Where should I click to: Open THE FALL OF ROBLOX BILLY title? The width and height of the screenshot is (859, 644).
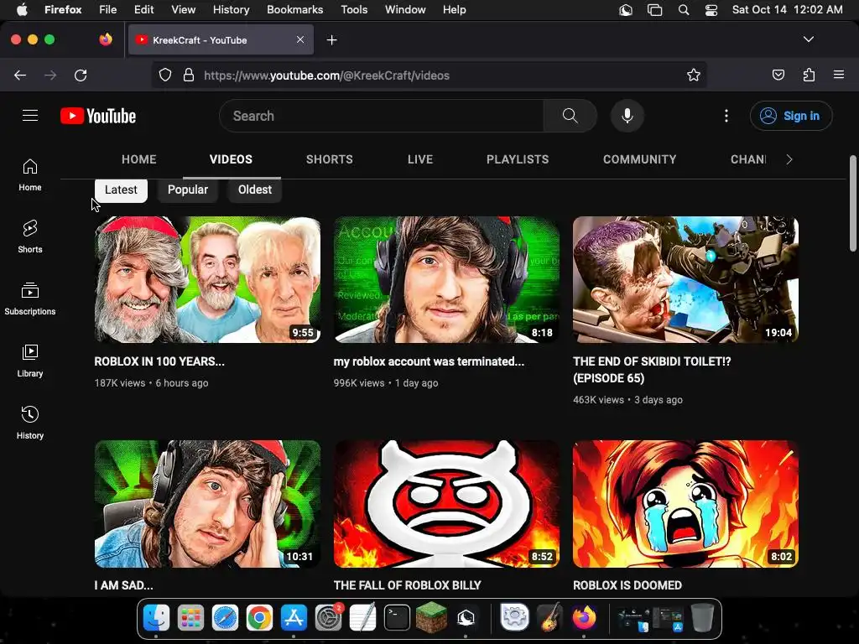point(408,585)
